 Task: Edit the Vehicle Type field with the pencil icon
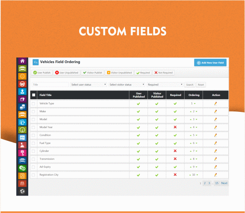coord(216,103)
